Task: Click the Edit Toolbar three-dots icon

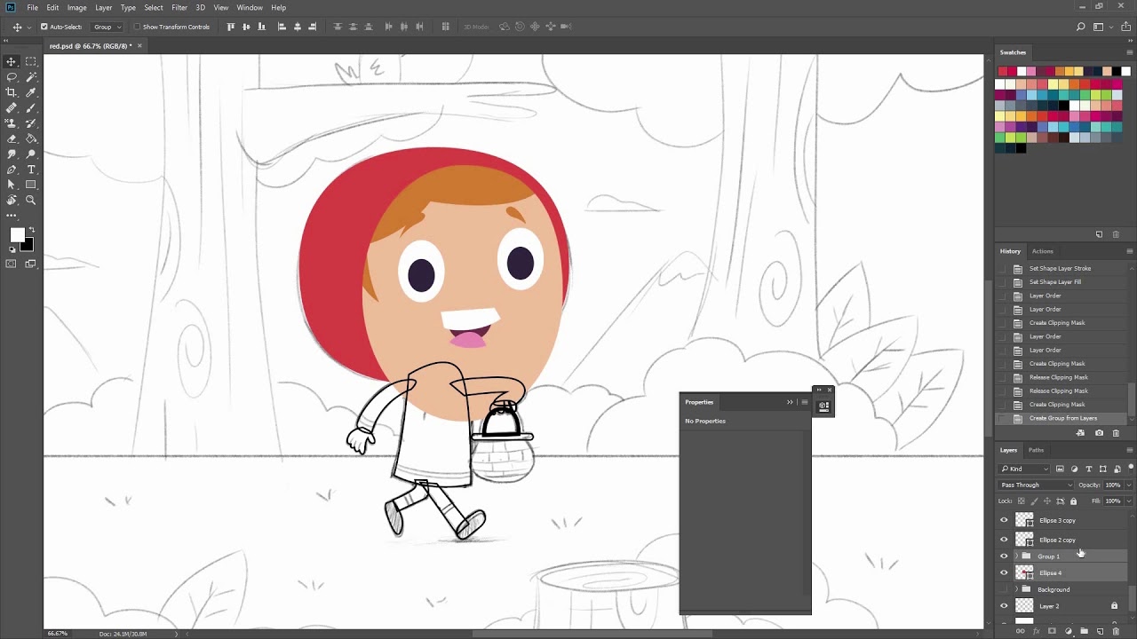Action: click(12, 215)
